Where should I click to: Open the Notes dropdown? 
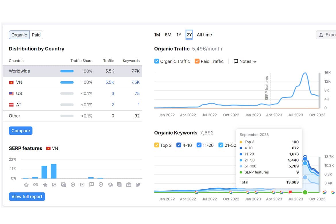pyautogui.click(x=245, y=61)
